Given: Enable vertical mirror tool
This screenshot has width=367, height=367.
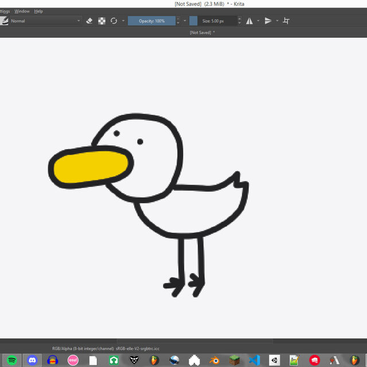Looking at the screenshot, I should coord(268,21).
